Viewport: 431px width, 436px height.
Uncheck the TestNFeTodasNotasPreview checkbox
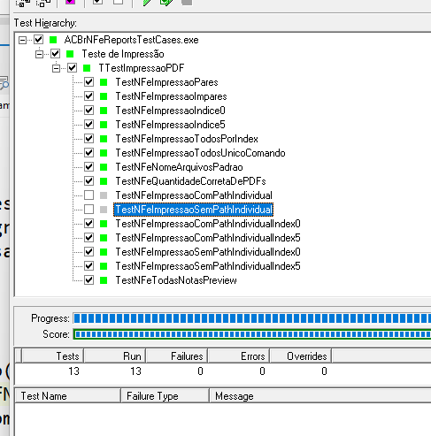click(89, 280)
